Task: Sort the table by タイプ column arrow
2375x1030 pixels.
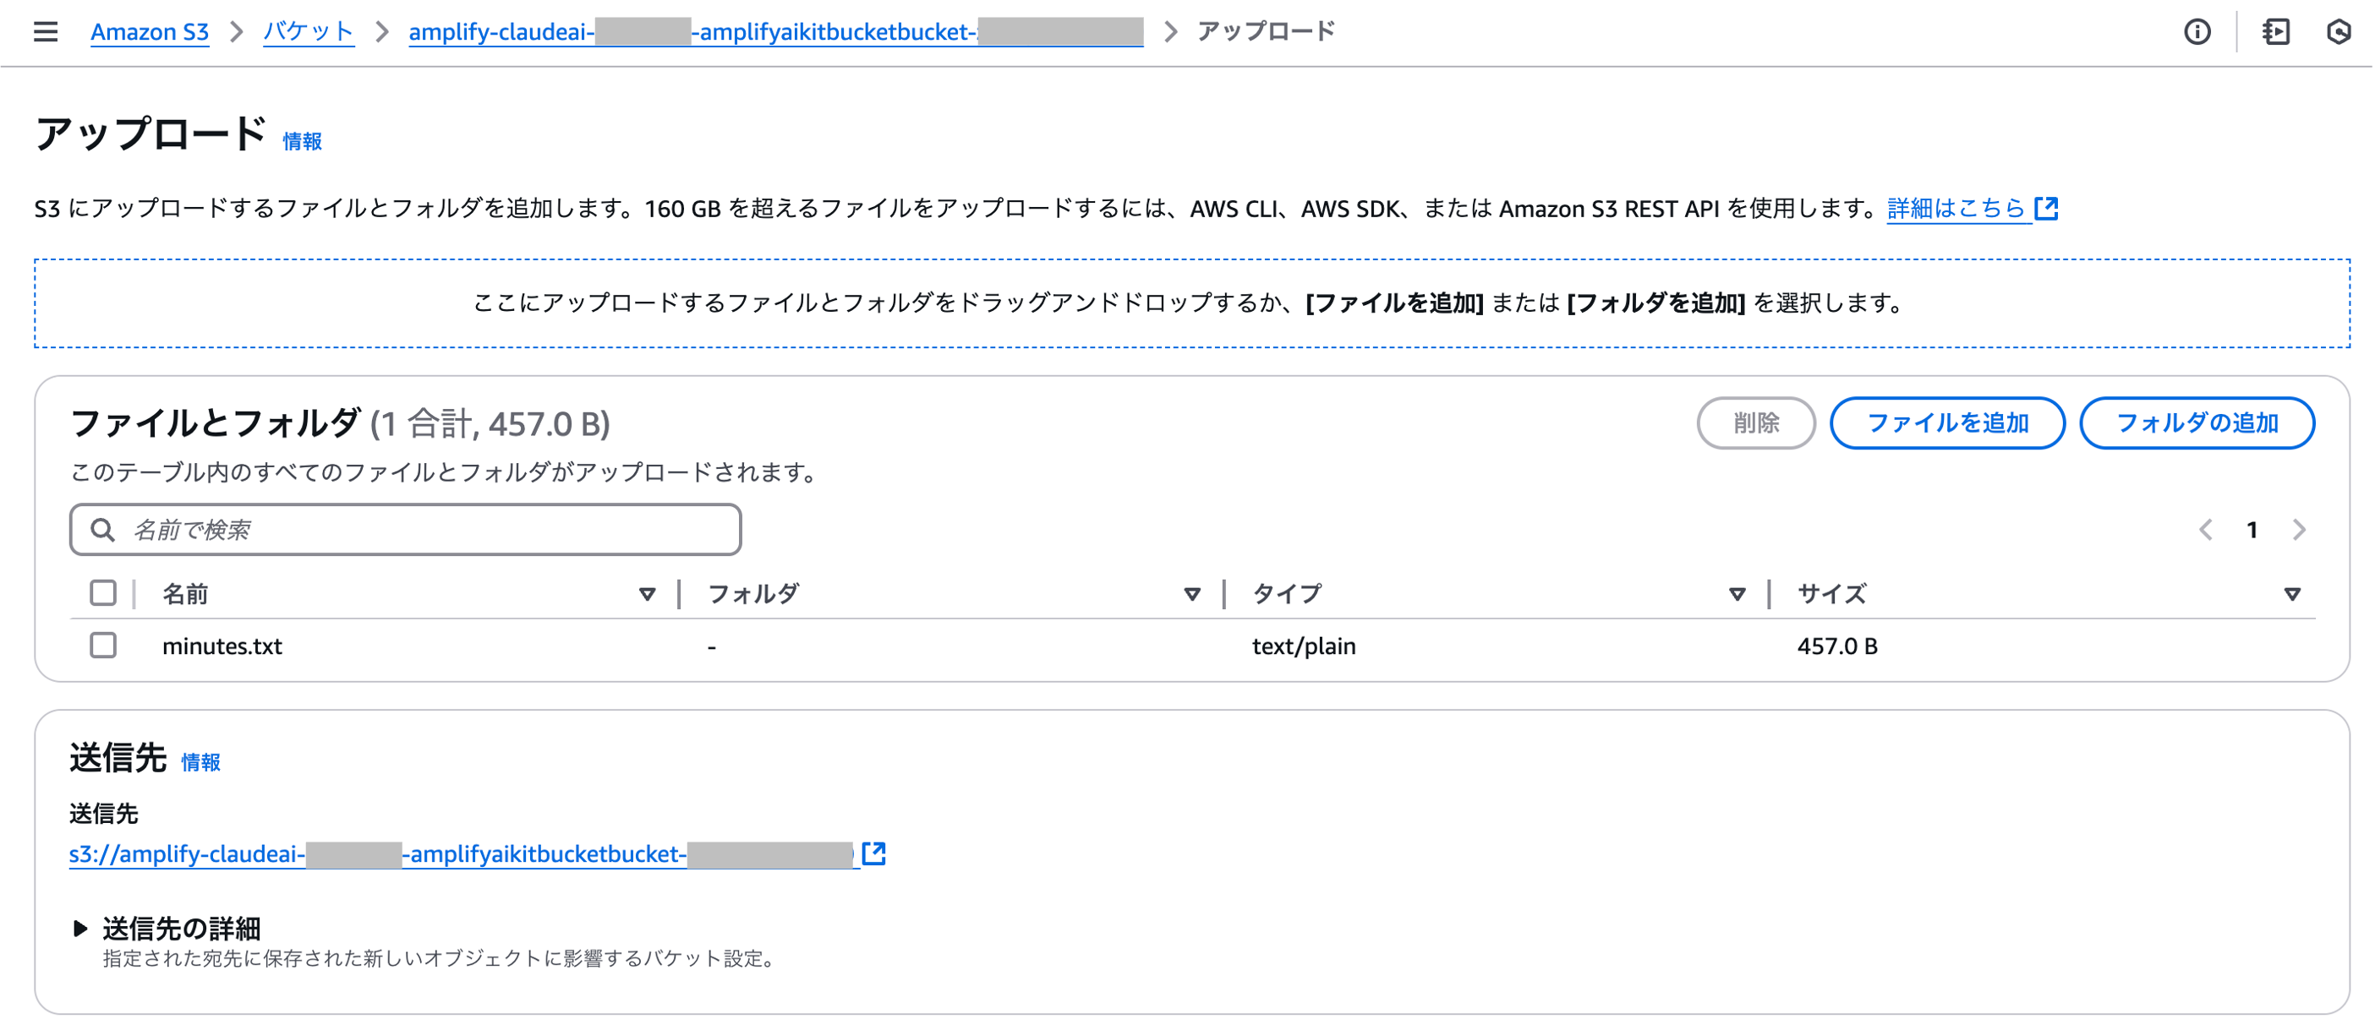Action: tap(1737, 594)
